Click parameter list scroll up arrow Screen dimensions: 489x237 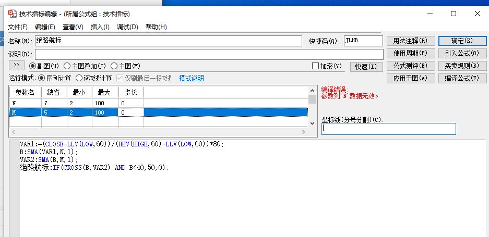313,91
